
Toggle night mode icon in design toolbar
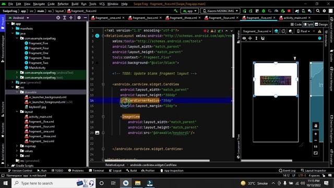click(291, 31)
